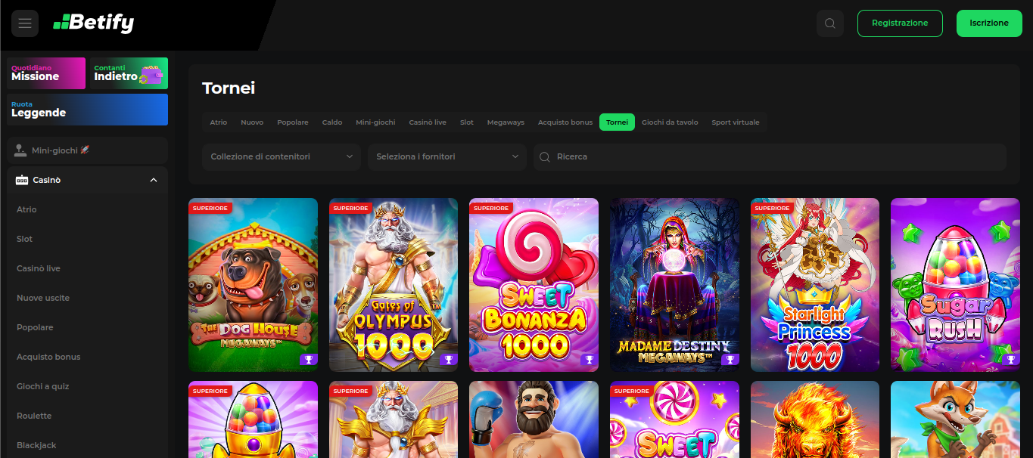1033x458 pixels.
Task: Click the Betify logo
Action: (93, 23)
